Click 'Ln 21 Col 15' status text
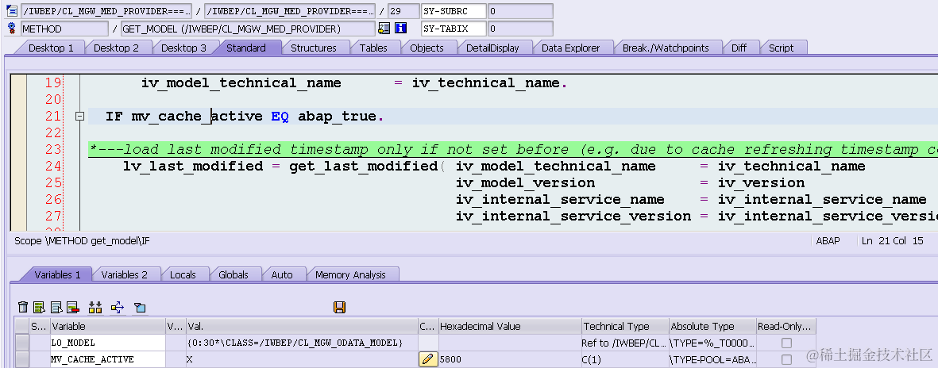The width and height of the screenshot is (938, 368). 892,241
